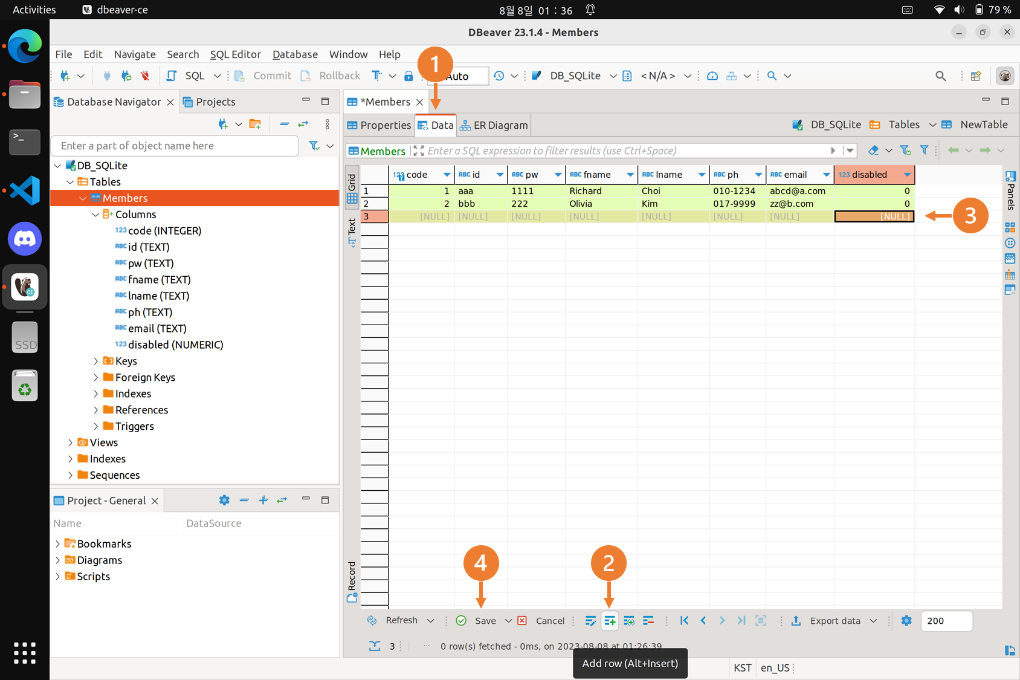1020x680 pixels.
Task: Click the Add row icon in bottom toolbar
Action: pyautogui.click(x=610, y=621)
